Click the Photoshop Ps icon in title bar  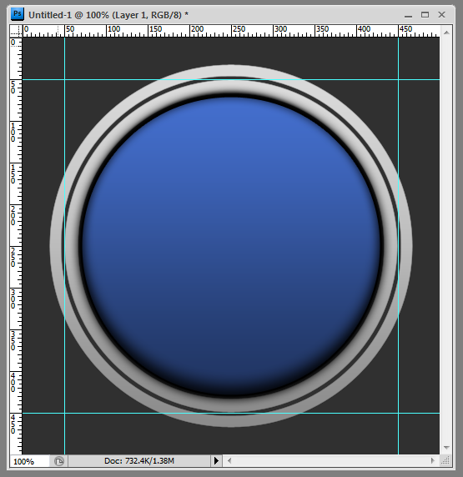tap(17, 14)
